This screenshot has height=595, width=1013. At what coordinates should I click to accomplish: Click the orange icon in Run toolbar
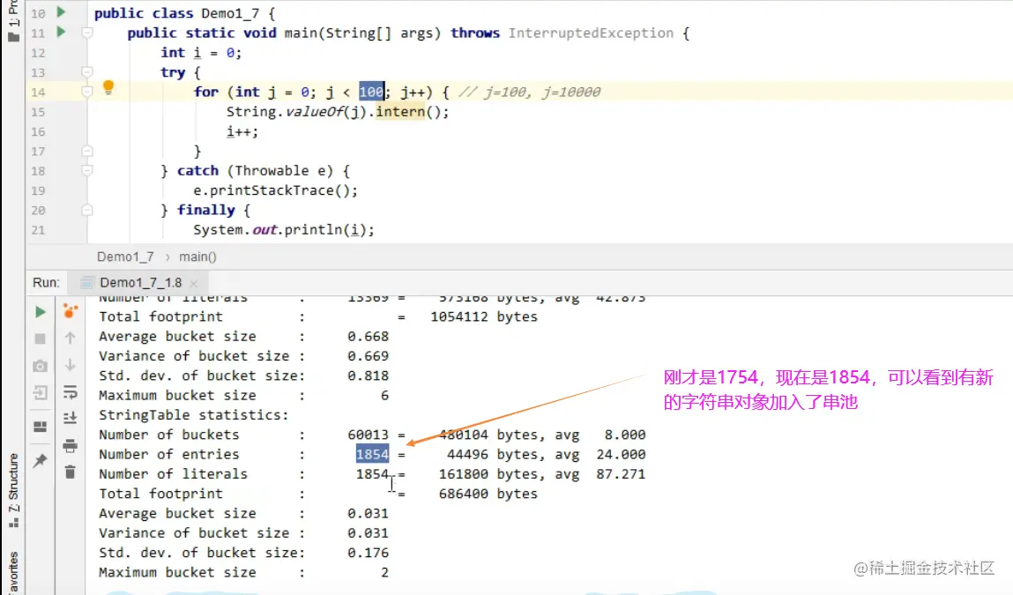click(70, 311)
